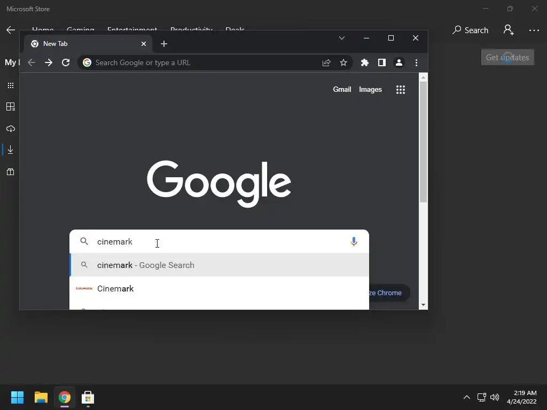Open Search in Microsoft Store
Screen dimensions: 547x410
[470, 30]
